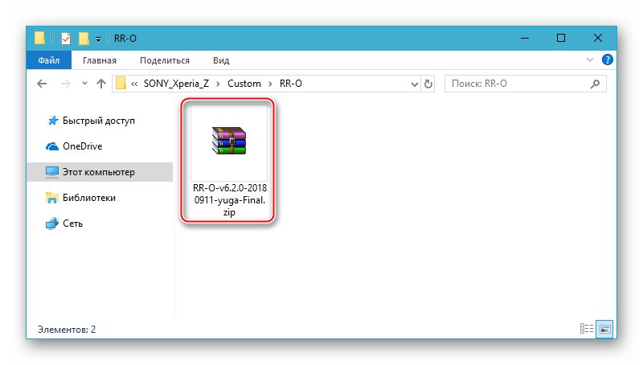The height and width of the screenshot is (365, 643).
Task: Refresh the RR-O folder view
Action: [x=428, y=84]
